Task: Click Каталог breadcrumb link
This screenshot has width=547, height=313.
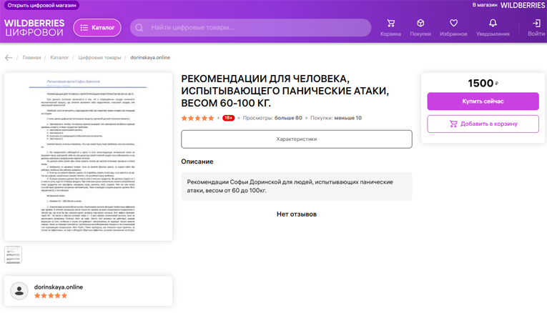Action: 59,57
